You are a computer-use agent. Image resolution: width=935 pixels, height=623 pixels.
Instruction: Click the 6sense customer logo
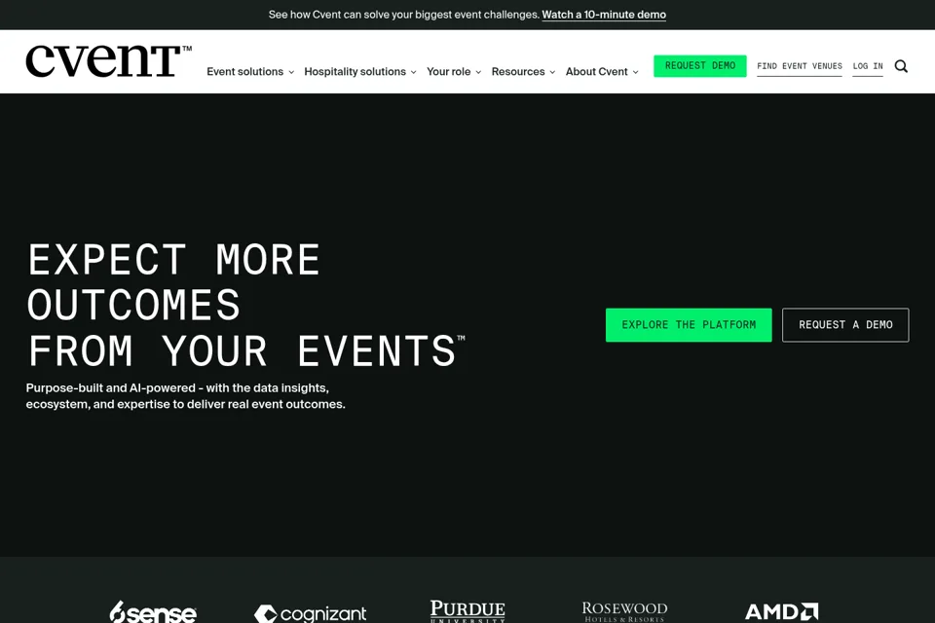(153, 611)
